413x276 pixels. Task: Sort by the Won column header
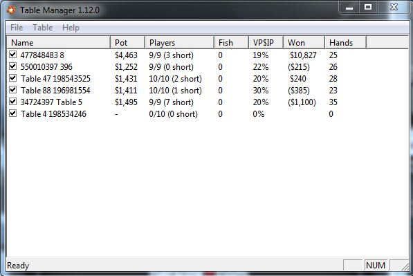pyautogui.click(x=304, y=43)
